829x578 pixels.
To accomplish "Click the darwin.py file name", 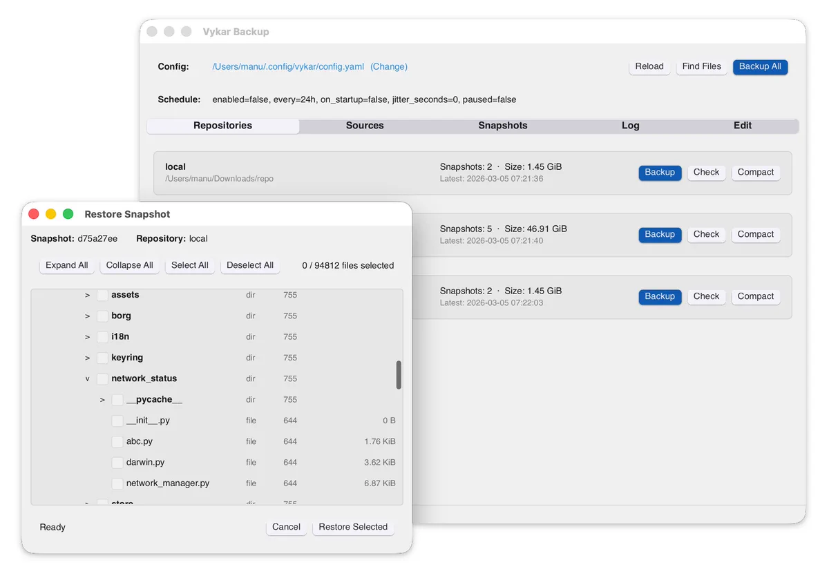I will pos(145,463).
